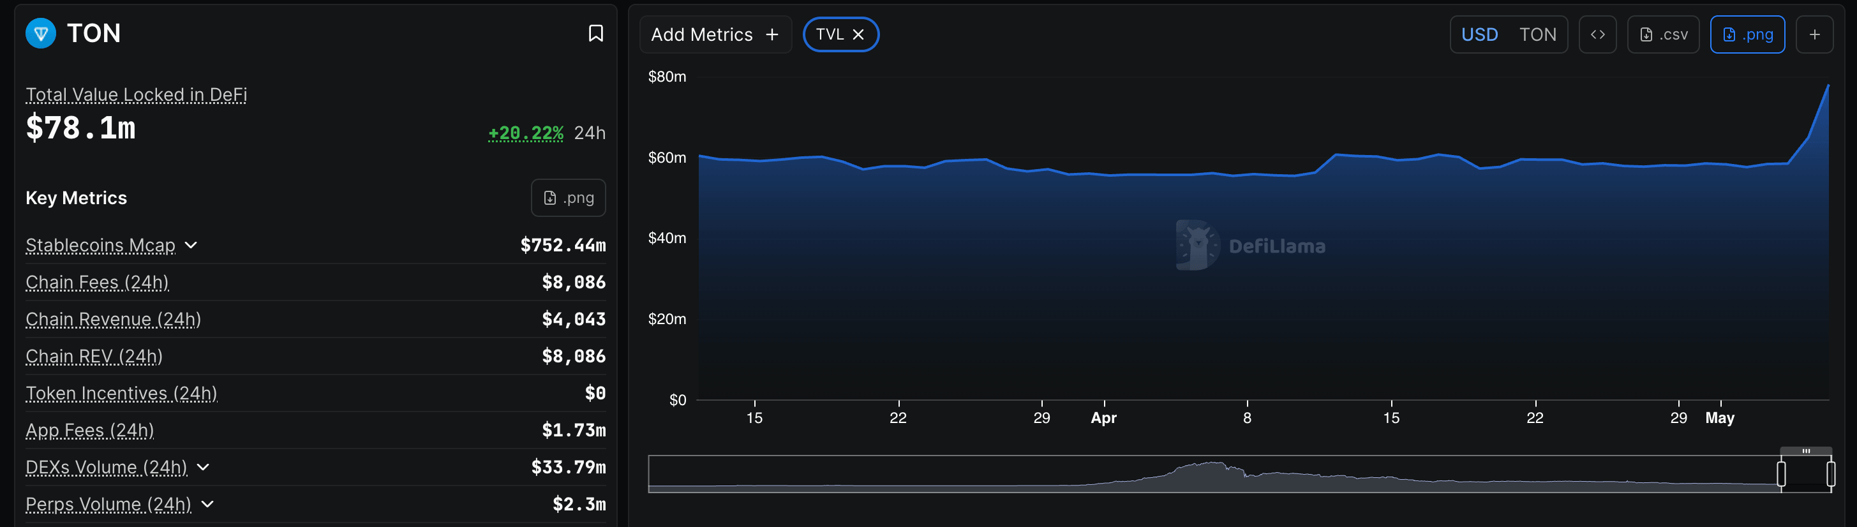Click the Apr label on the chart axis

[1104, 418]
